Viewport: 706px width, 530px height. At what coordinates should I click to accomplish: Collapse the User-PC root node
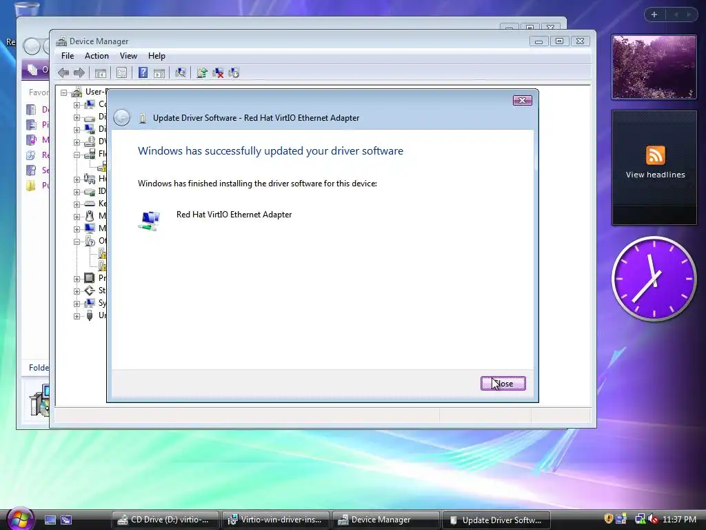[64, 92]
